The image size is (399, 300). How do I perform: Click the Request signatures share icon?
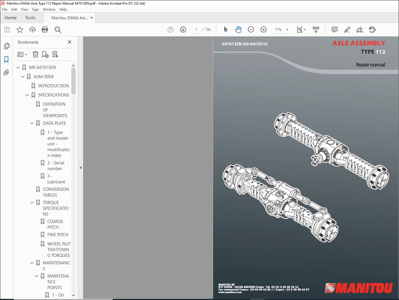(x=372, y=30)
